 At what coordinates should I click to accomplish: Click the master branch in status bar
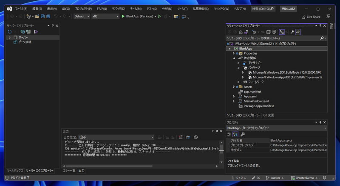pyautogui.click(x=275, y=178)
